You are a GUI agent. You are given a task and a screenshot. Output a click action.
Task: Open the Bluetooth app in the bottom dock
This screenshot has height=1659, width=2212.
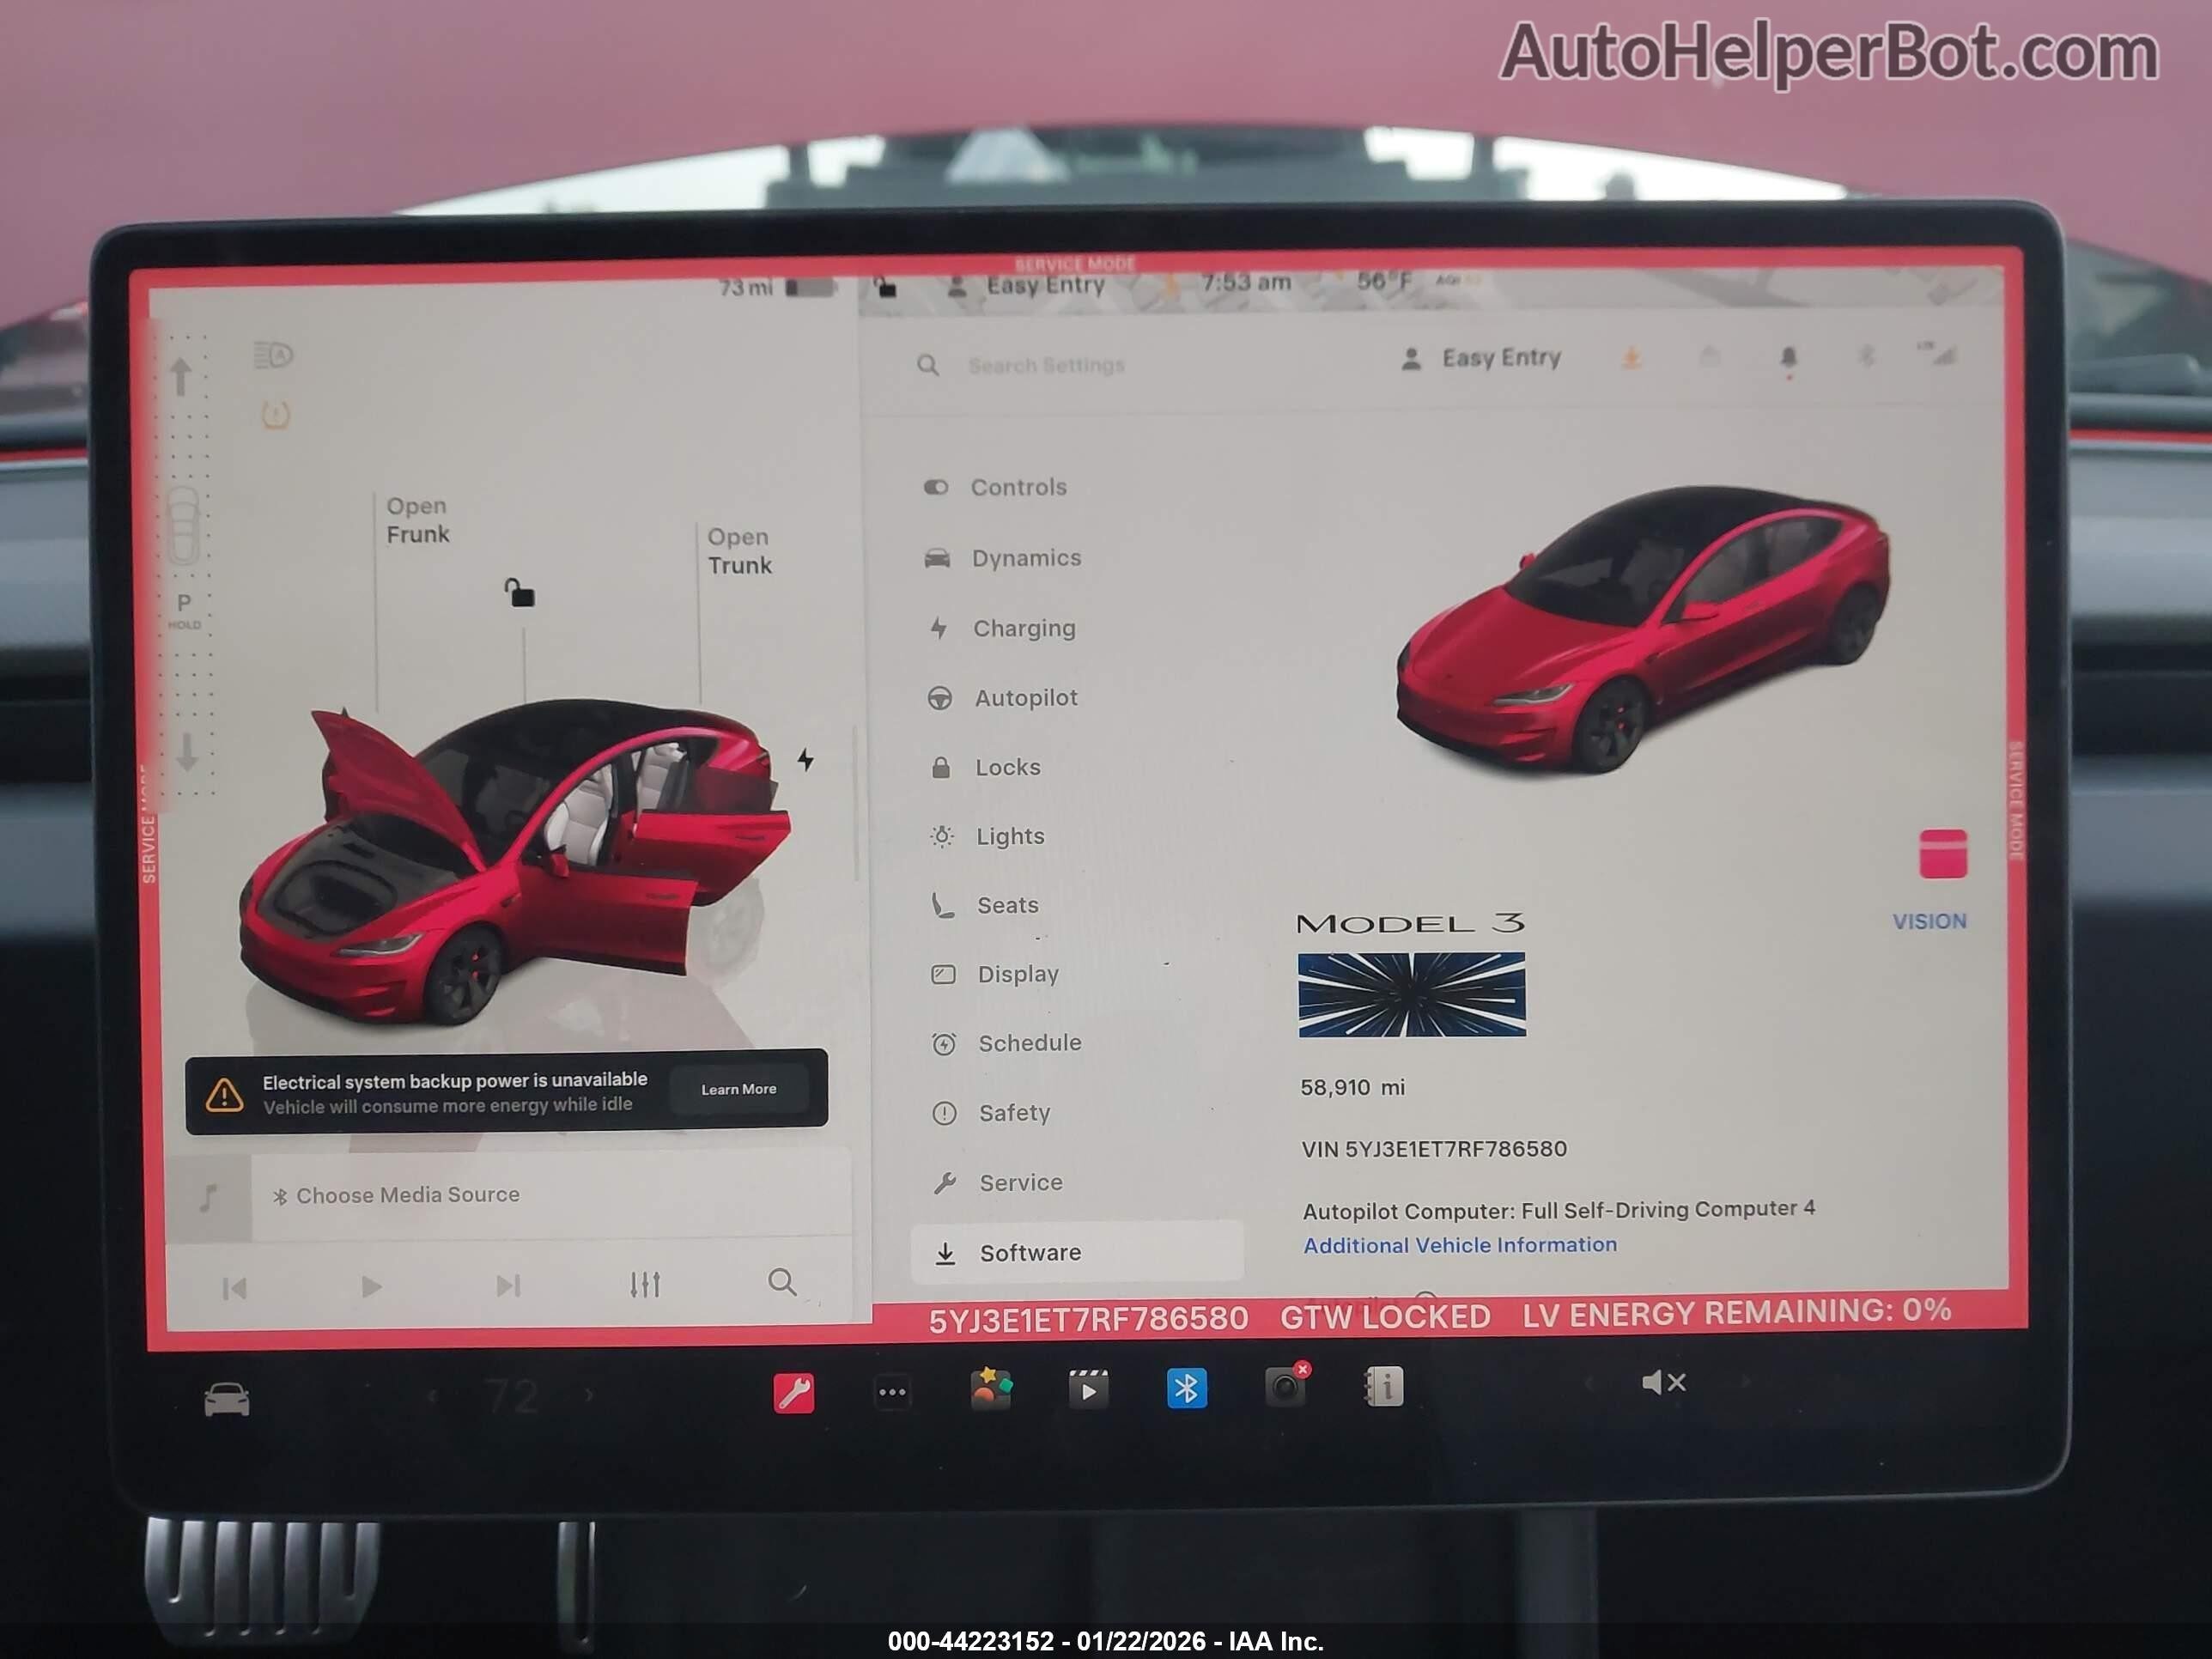(1186, 1388)
